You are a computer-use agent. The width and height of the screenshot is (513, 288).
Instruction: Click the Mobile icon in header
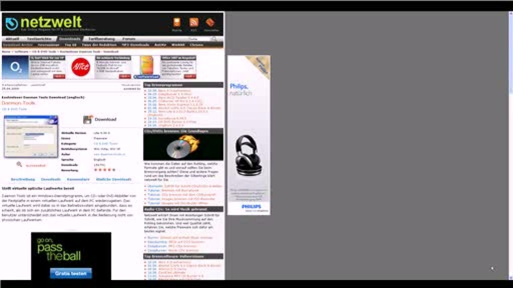coord(177,22)
